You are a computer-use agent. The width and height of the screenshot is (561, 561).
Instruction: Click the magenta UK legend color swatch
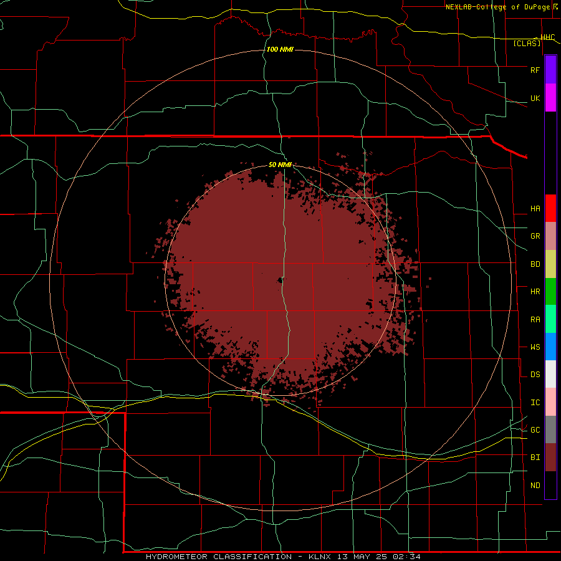click(550, 98)
